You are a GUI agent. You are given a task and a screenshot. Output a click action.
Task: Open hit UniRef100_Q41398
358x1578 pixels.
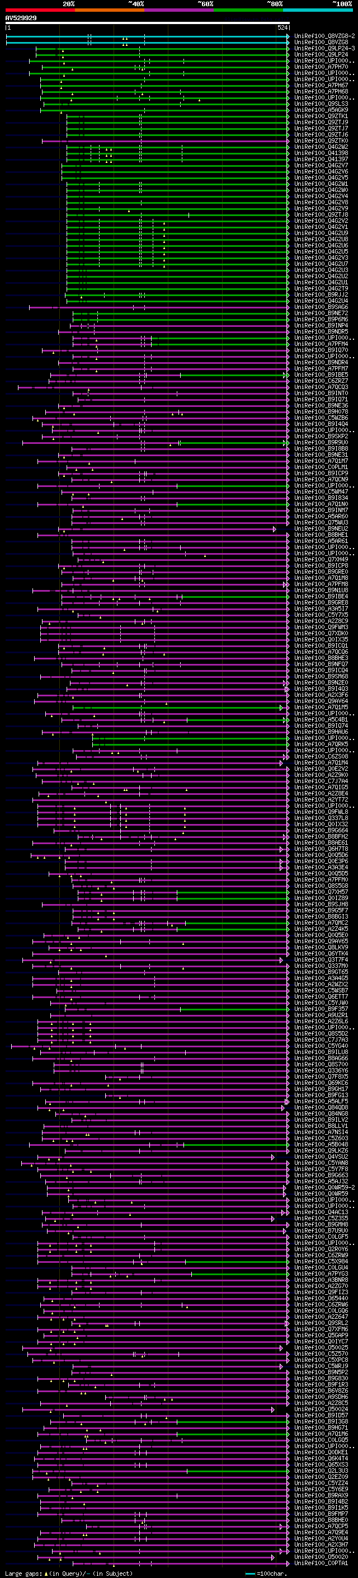click(321, 153)
